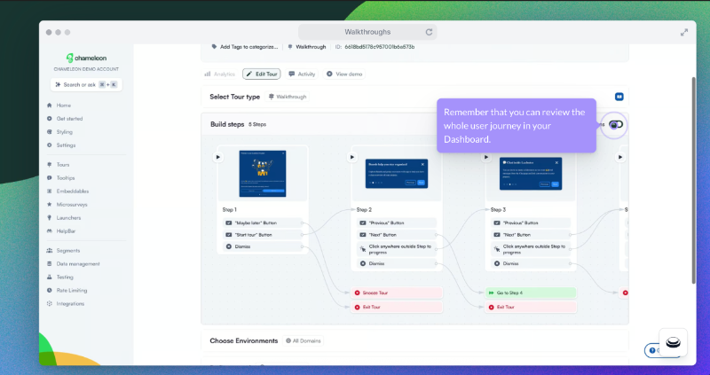Select Step 1 Dismiss row
The image size is (710, 375).
pyautogui.click(x=263, y=246)
